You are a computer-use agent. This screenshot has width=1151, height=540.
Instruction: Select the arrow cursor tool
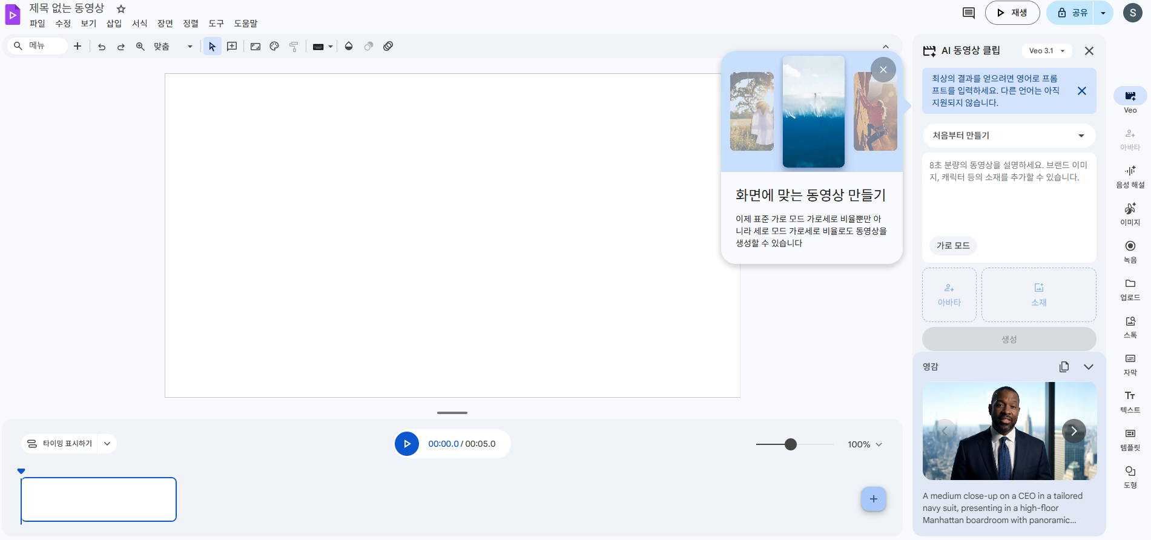(212, 47)
